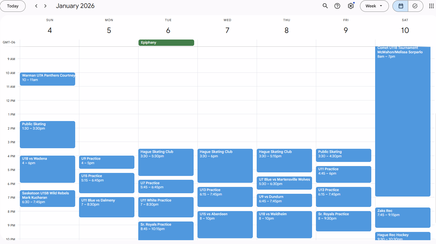Open the U7 Blue vs Martensville Wolves event

[x=284, y=183]
